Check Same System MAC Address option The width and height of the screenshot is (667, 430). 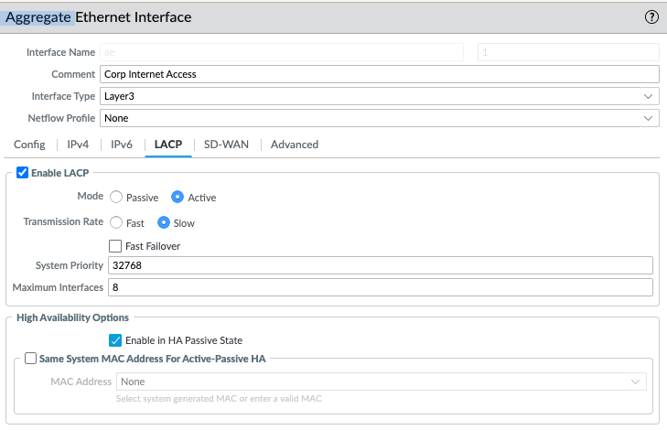[x=31, y=359]
